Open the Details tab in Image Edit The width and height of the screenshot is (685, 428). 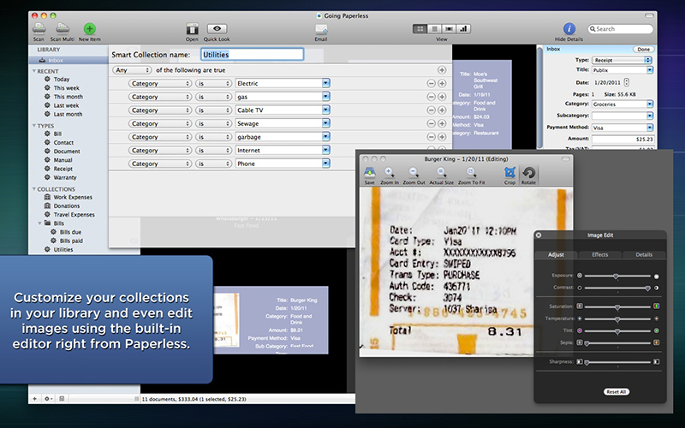click(644, 254)
